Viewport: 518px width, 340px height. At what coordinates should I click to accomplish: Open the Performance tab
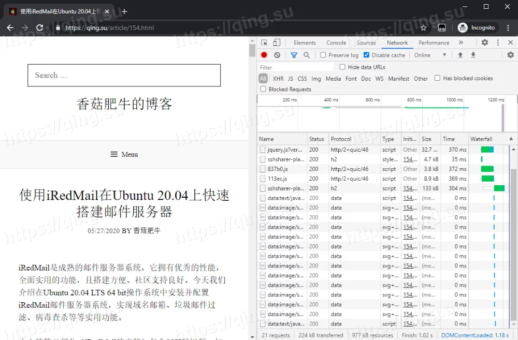click(x=434, y=42)
